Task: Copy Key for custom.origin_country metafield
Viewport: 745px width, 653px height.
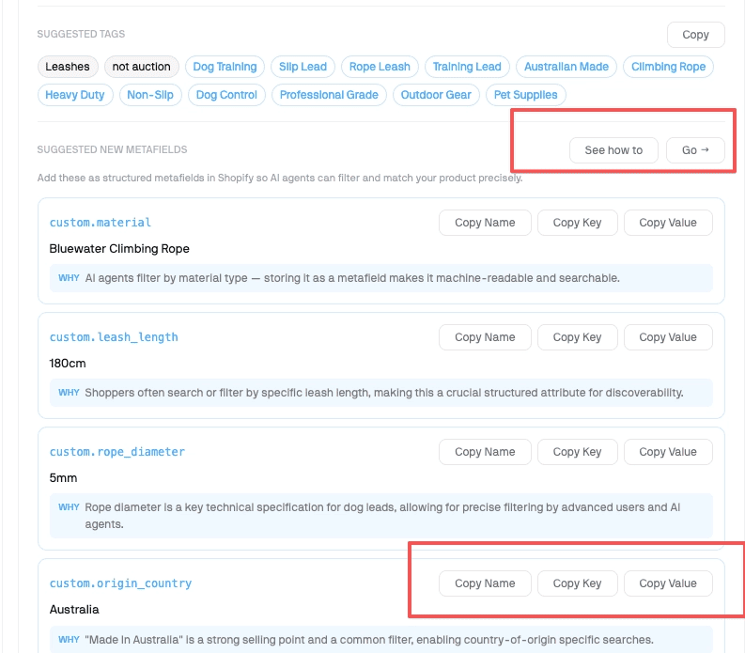Action: 577,583
